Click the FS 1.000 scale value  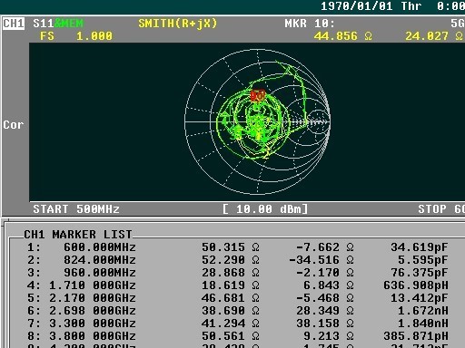76,36
